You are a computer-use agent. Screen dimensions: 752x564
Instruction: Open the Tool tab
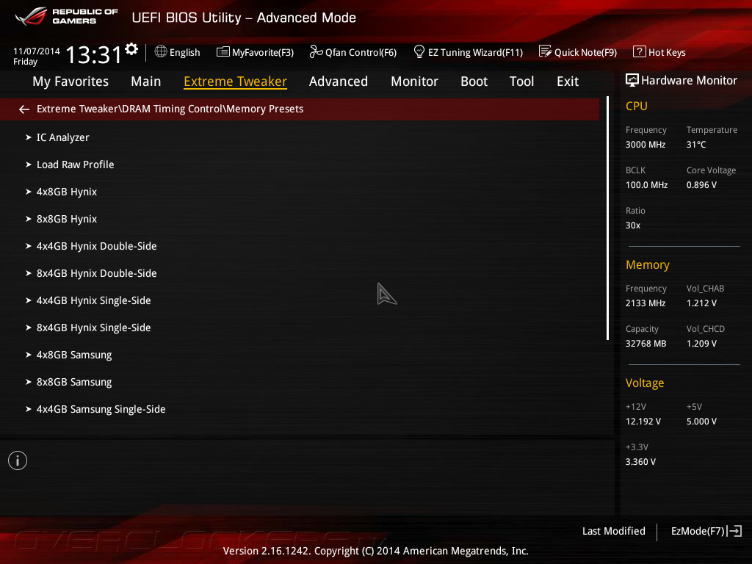pyautogui.click(x=521, y=82)
